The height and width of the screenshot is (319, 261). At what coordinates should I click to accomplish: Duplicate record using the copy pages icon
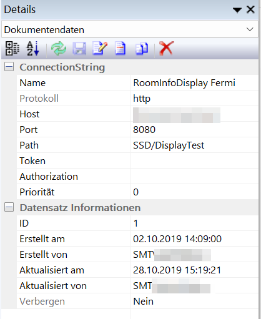(142, 48)
